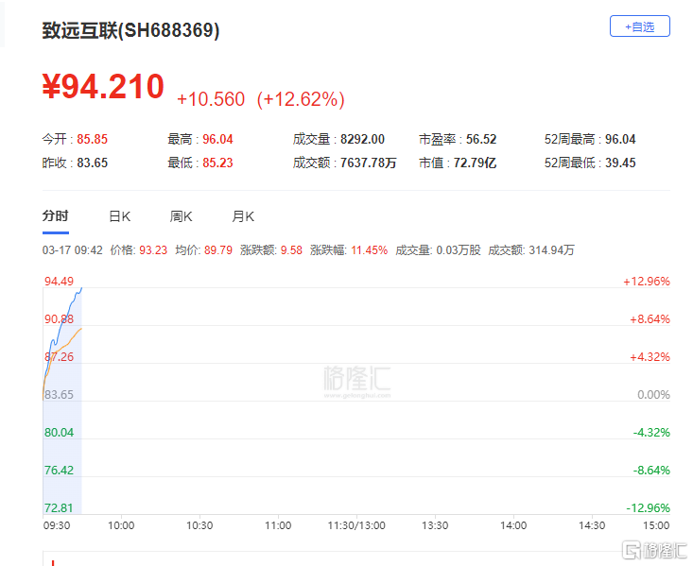Click the 90.88 price axis label

point(59,319)
